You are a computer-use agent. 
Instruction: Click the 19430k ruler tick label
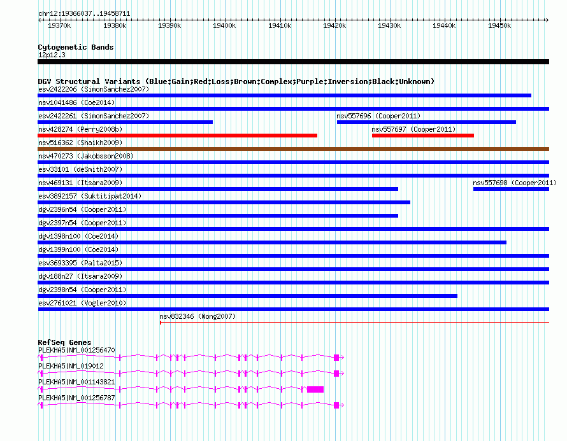tap(389, 25)
